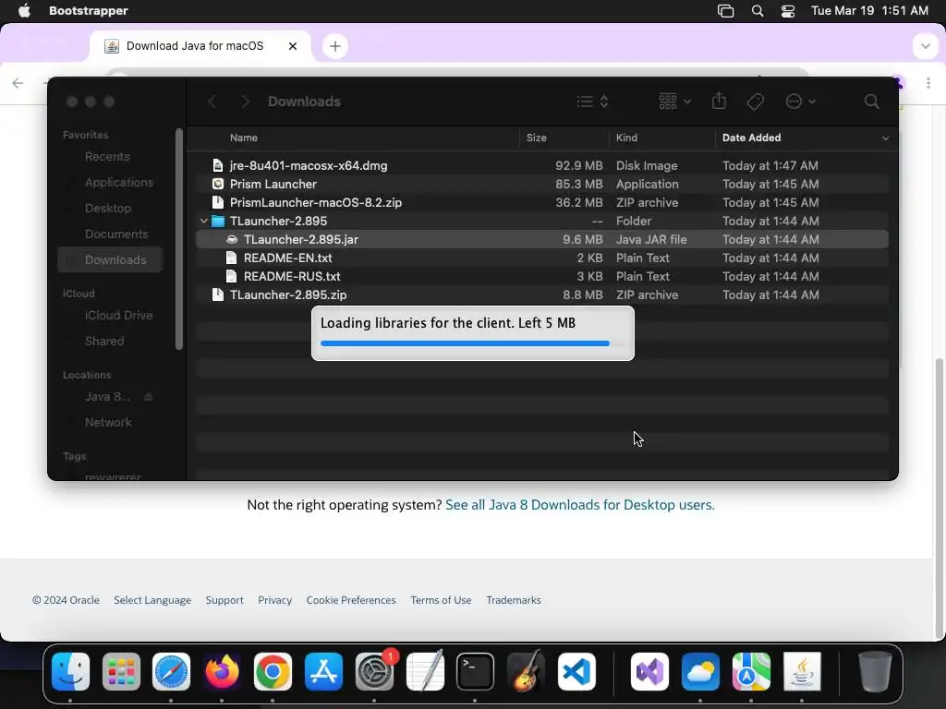Screen dimensions: 946x709
Task: Go back in Finder
Action: [x=212, y=102]
